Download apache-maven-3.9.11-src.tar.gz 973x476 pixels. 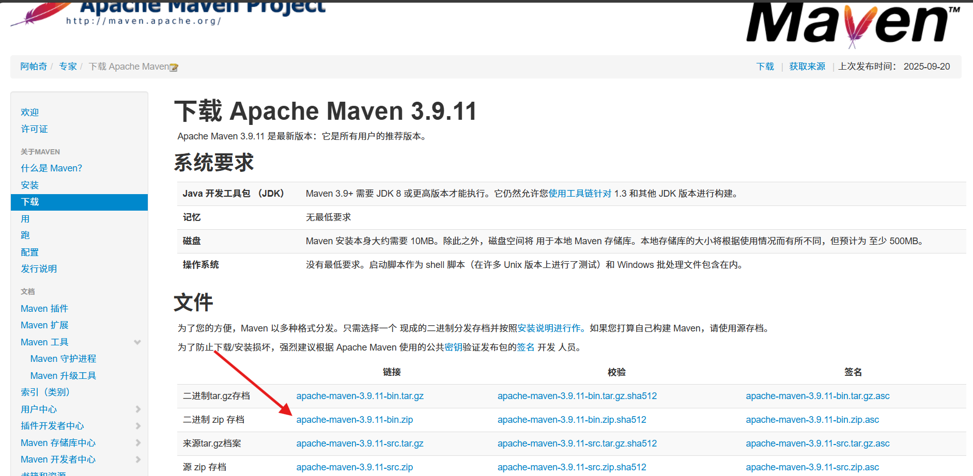pyautogui.click(x=360, y=443)
